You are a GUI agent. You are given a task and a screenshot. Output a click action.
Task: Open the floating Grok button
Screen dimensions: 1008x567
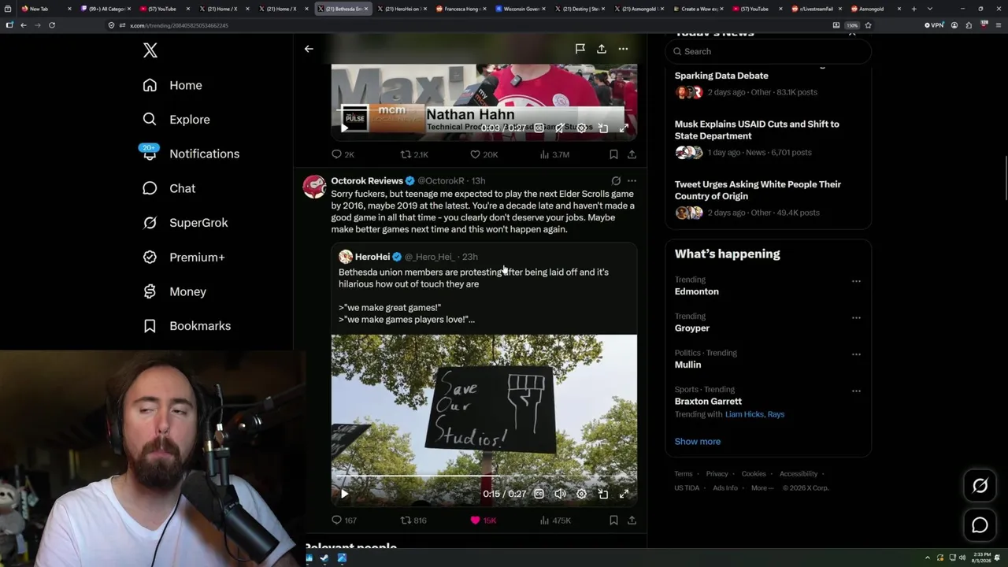pyautogui.click(x=980, y=486)
